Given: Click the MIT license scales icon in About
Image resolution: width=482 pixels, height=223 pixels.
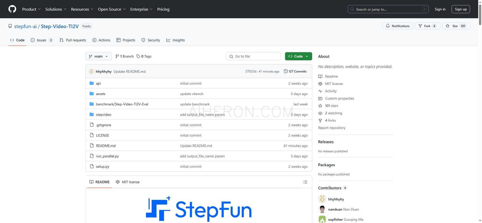Looking at the screenshot, I should tap(320, 84).
